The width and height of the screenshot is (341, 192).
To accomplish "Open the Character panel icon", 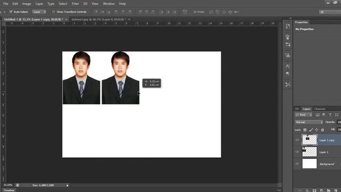I will (288, 66).
